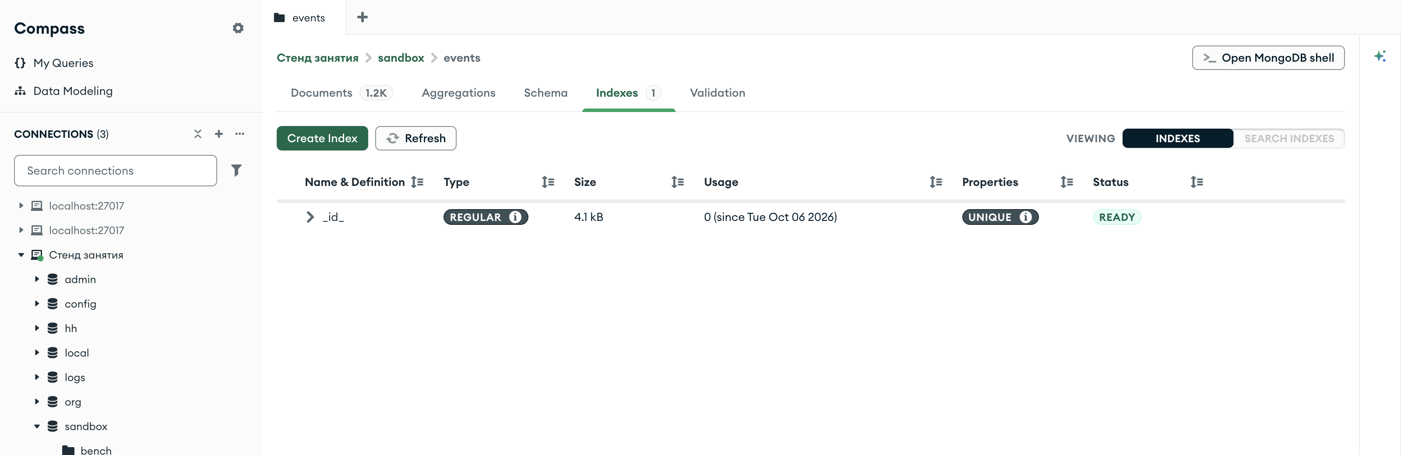Expand second localhost:27017 connection
This screenshot has height=455, width=1401.
[21, 230]
